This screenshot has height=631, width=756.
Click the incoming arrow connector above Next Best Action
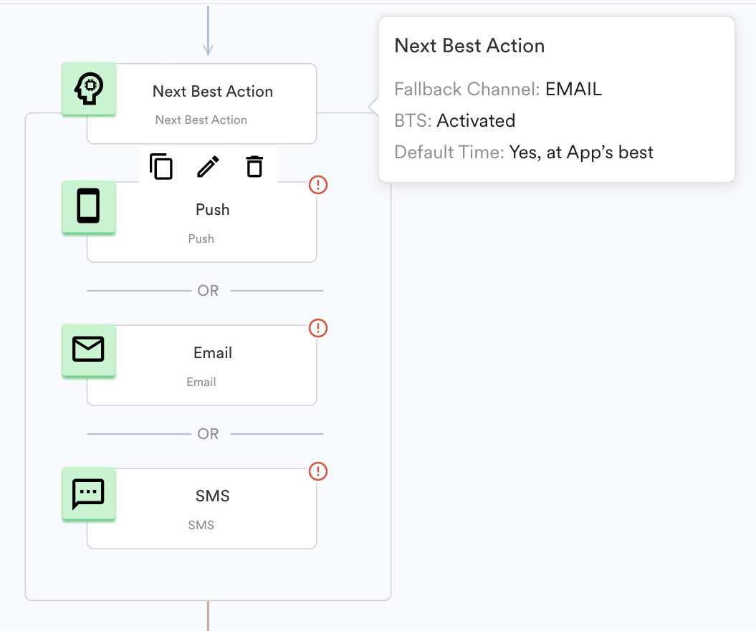(207, 32)
